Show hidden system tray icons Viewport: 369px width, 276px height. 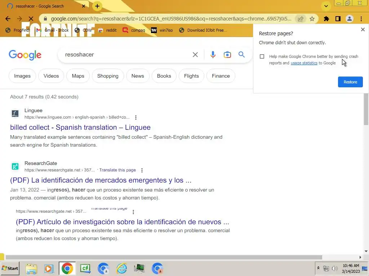point(318,268)
